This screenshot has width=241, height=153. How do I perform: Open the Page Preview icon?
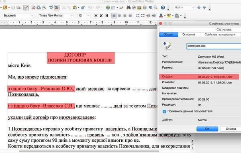[x=44, y=8]
